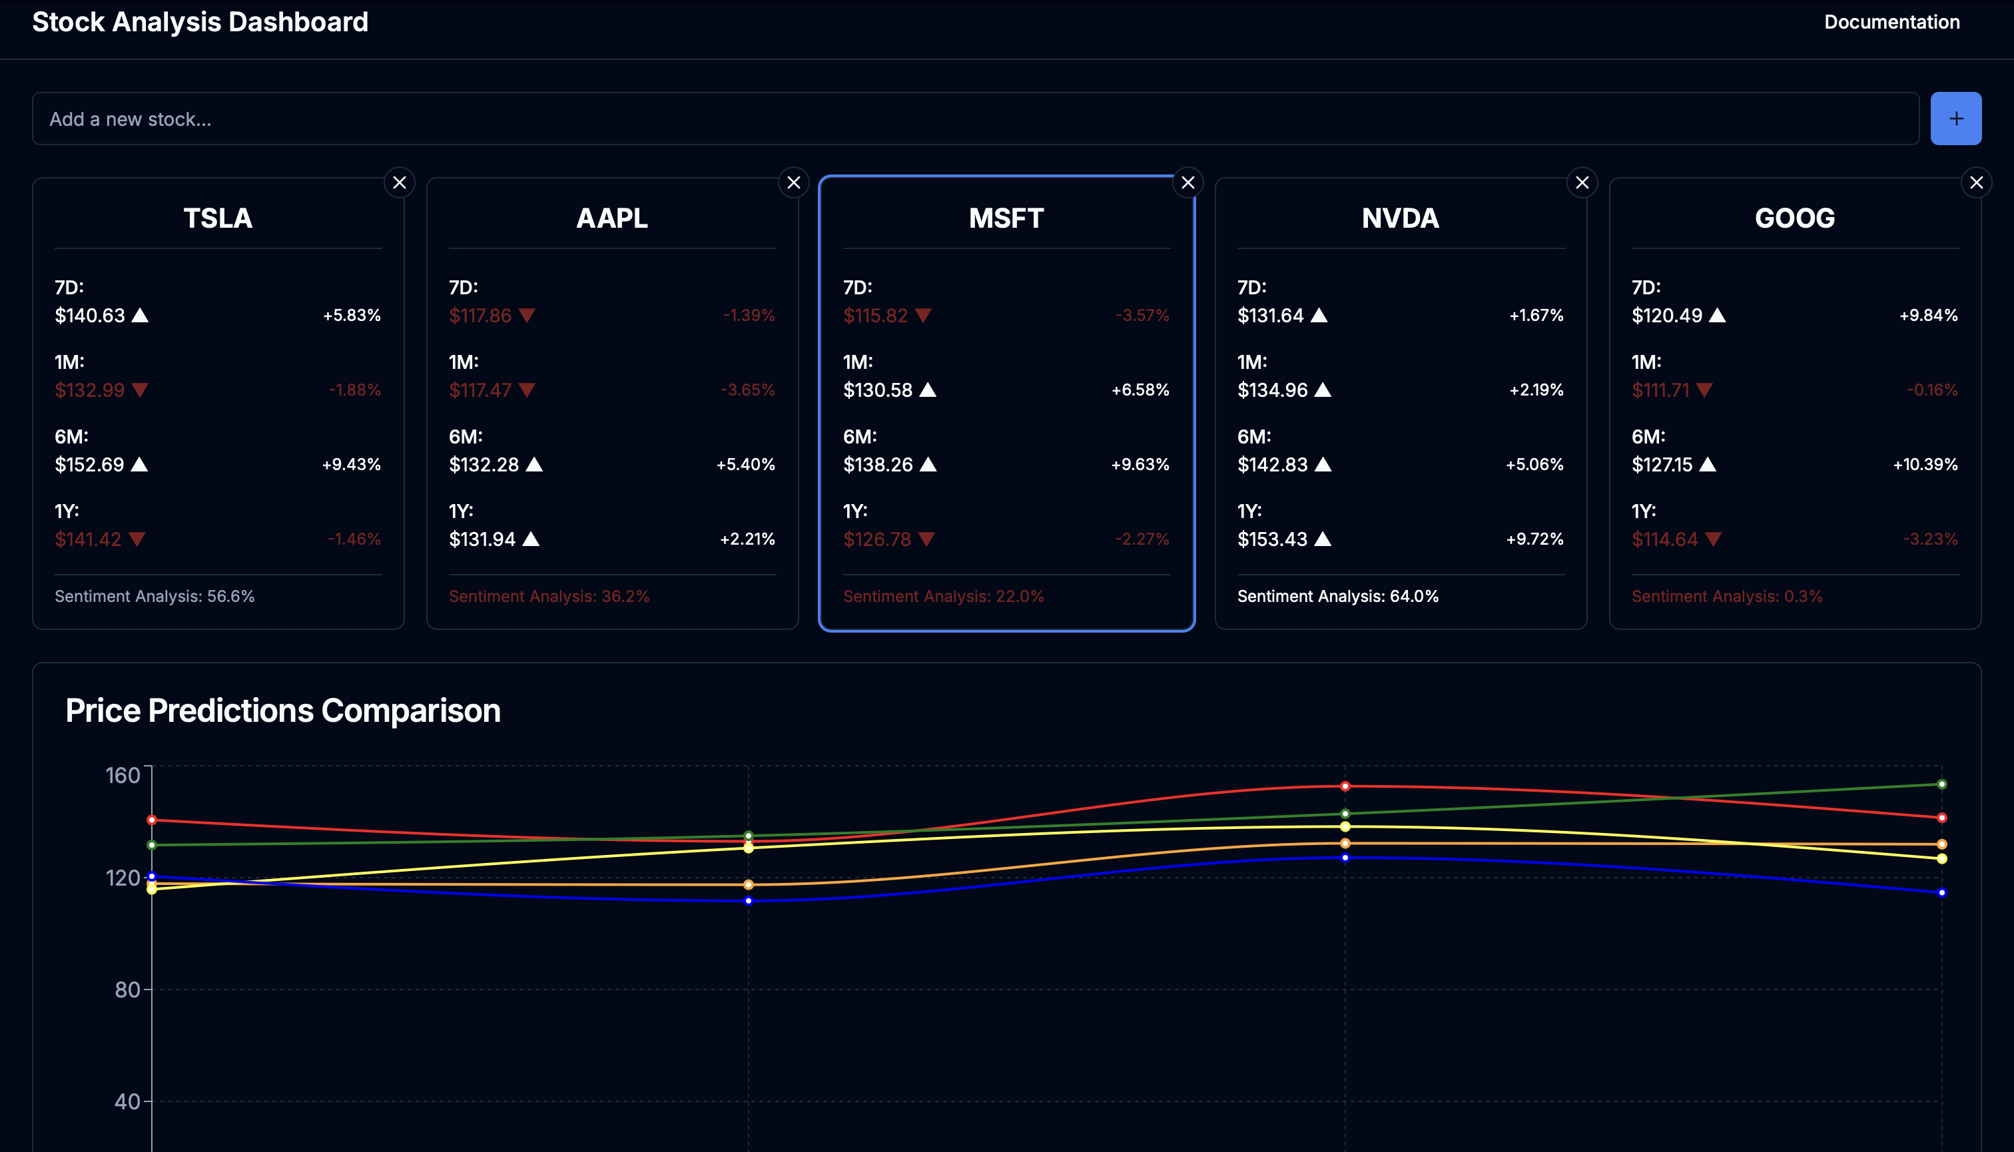Click the AAPL 7D down arrow icon
Screen dimensions: 2014x1152
pos(527,316)
